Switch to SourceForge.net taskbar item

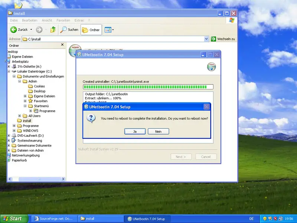[x=54, y=219]
